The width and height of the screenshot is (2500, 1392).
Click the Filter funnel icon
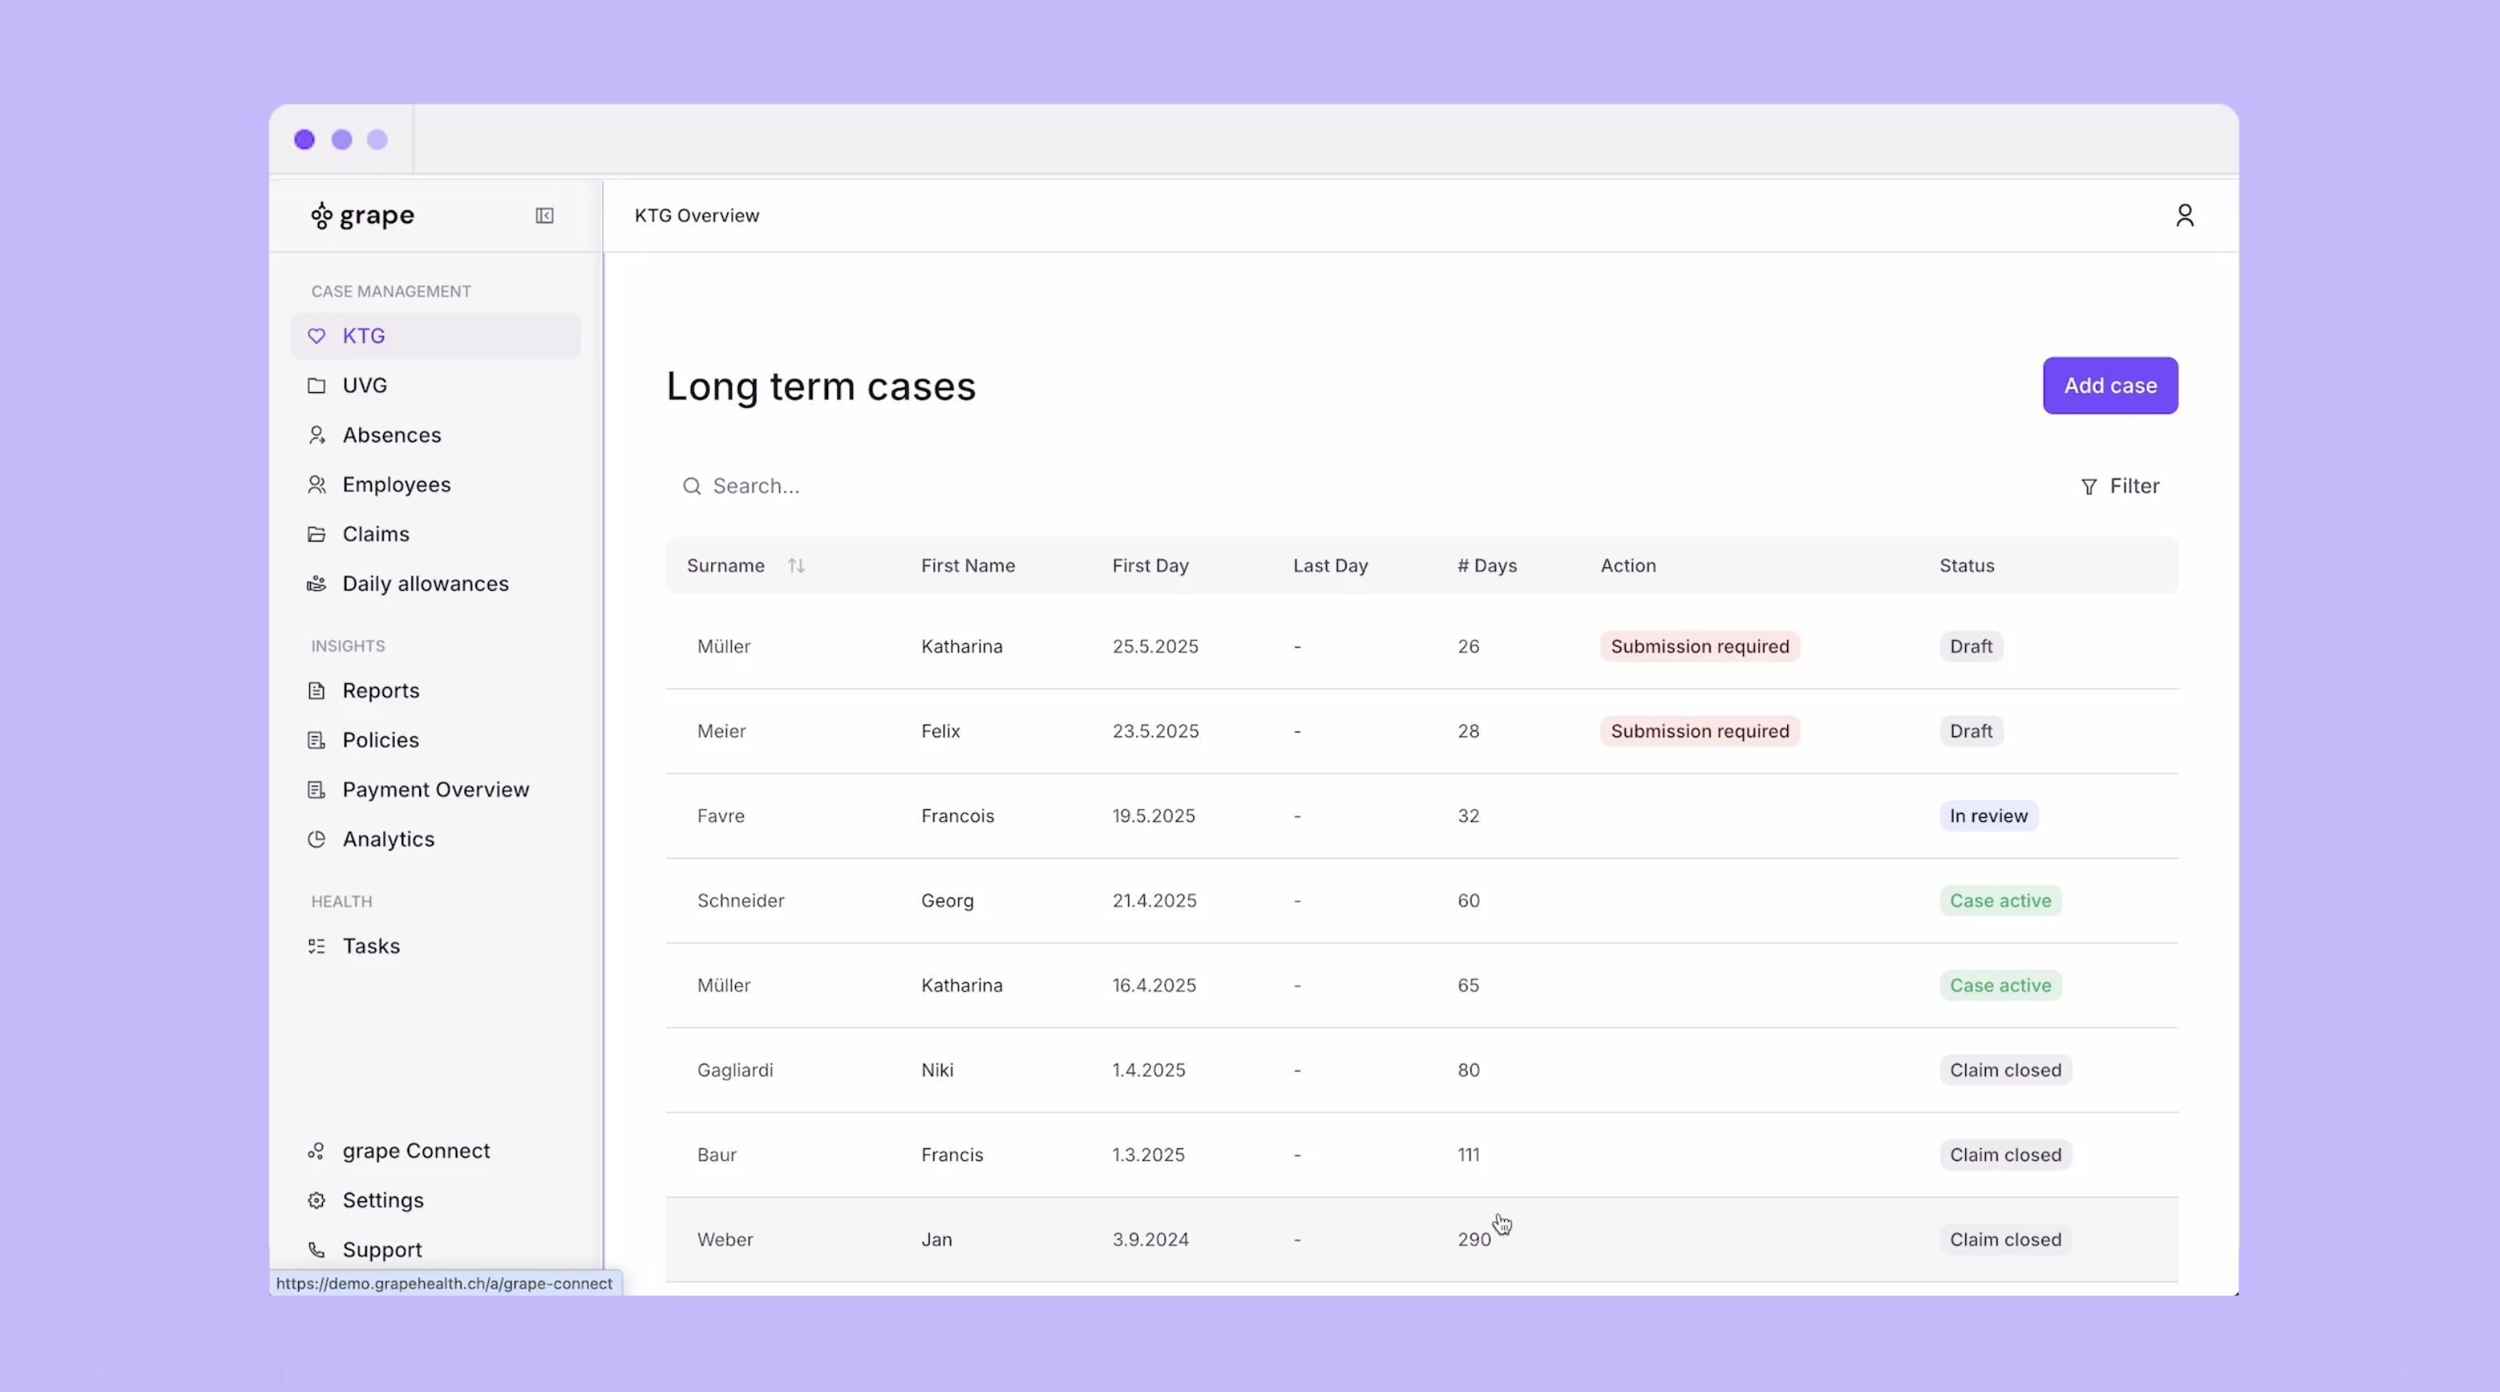click(x=2089, y=487)
